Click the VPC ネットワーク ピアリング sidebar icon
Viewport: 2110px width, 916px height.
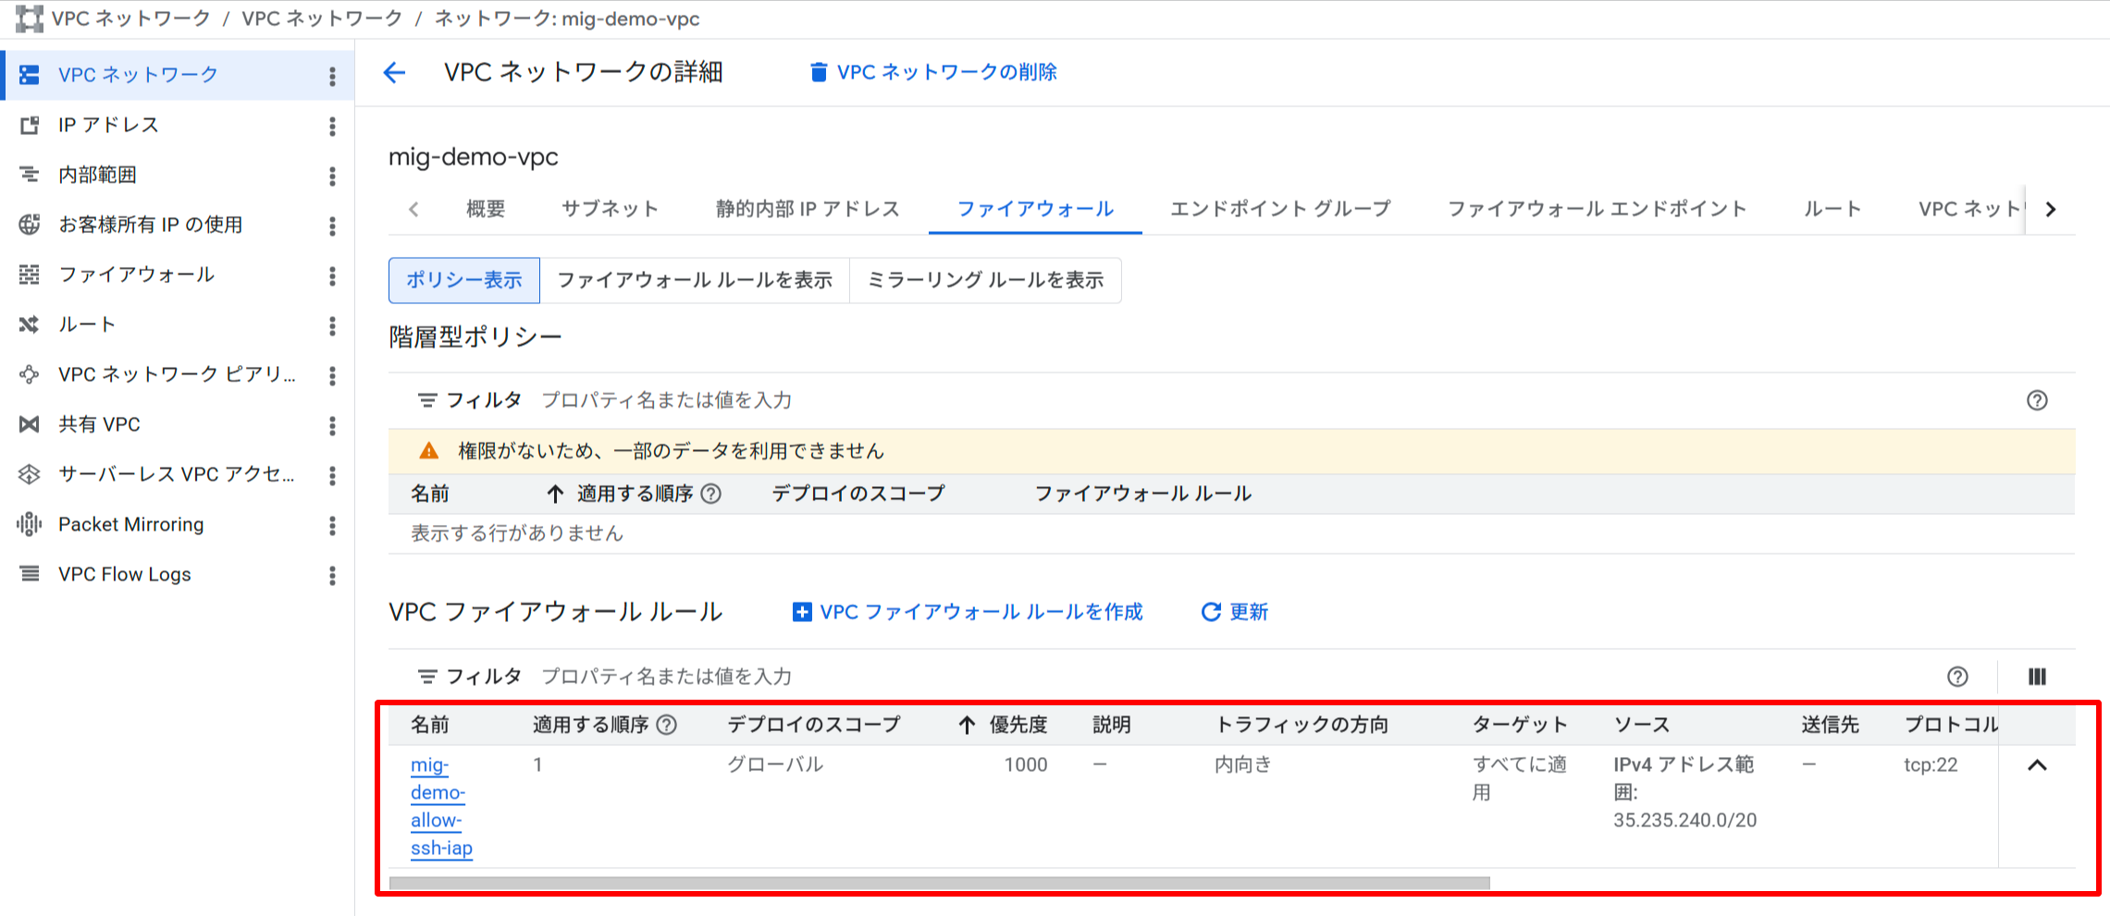click(x=30, y=374)
